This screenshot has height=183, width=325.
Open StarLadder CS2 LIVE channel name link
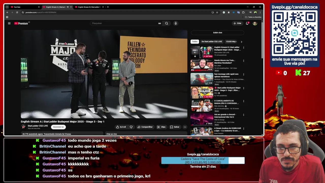click(x=38, y=126)
